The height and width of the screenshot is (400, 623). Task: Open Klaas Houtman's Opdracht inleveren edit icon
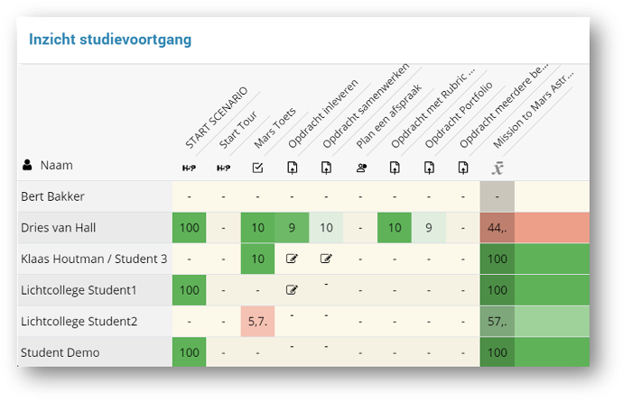point(292,259)
